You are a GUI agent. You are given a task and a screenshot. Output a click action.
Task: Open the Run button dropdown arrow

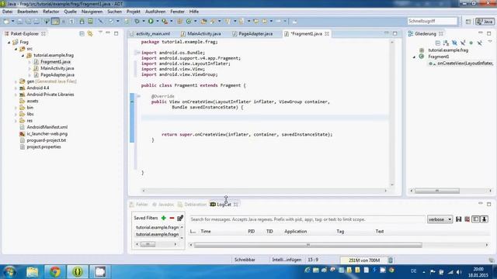pos(157,21)
